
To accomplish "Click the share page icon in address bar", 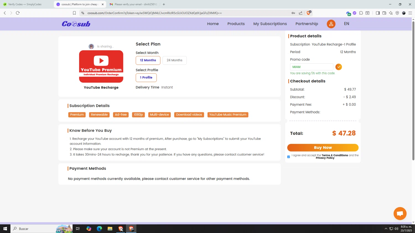I will tap(301, 13).
